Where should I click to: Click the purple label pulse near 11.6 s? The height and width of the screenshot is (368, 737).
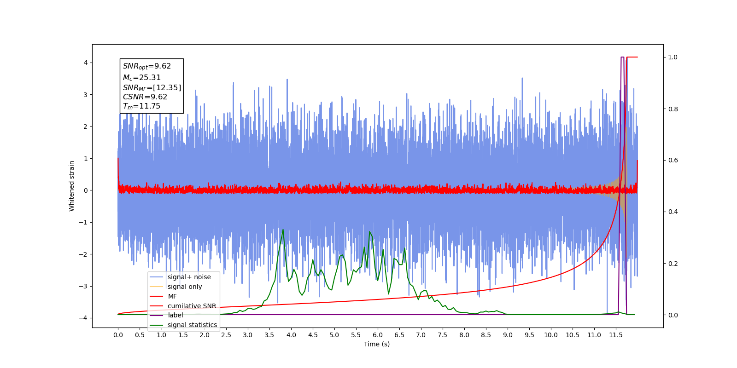(x=622, y=57)
